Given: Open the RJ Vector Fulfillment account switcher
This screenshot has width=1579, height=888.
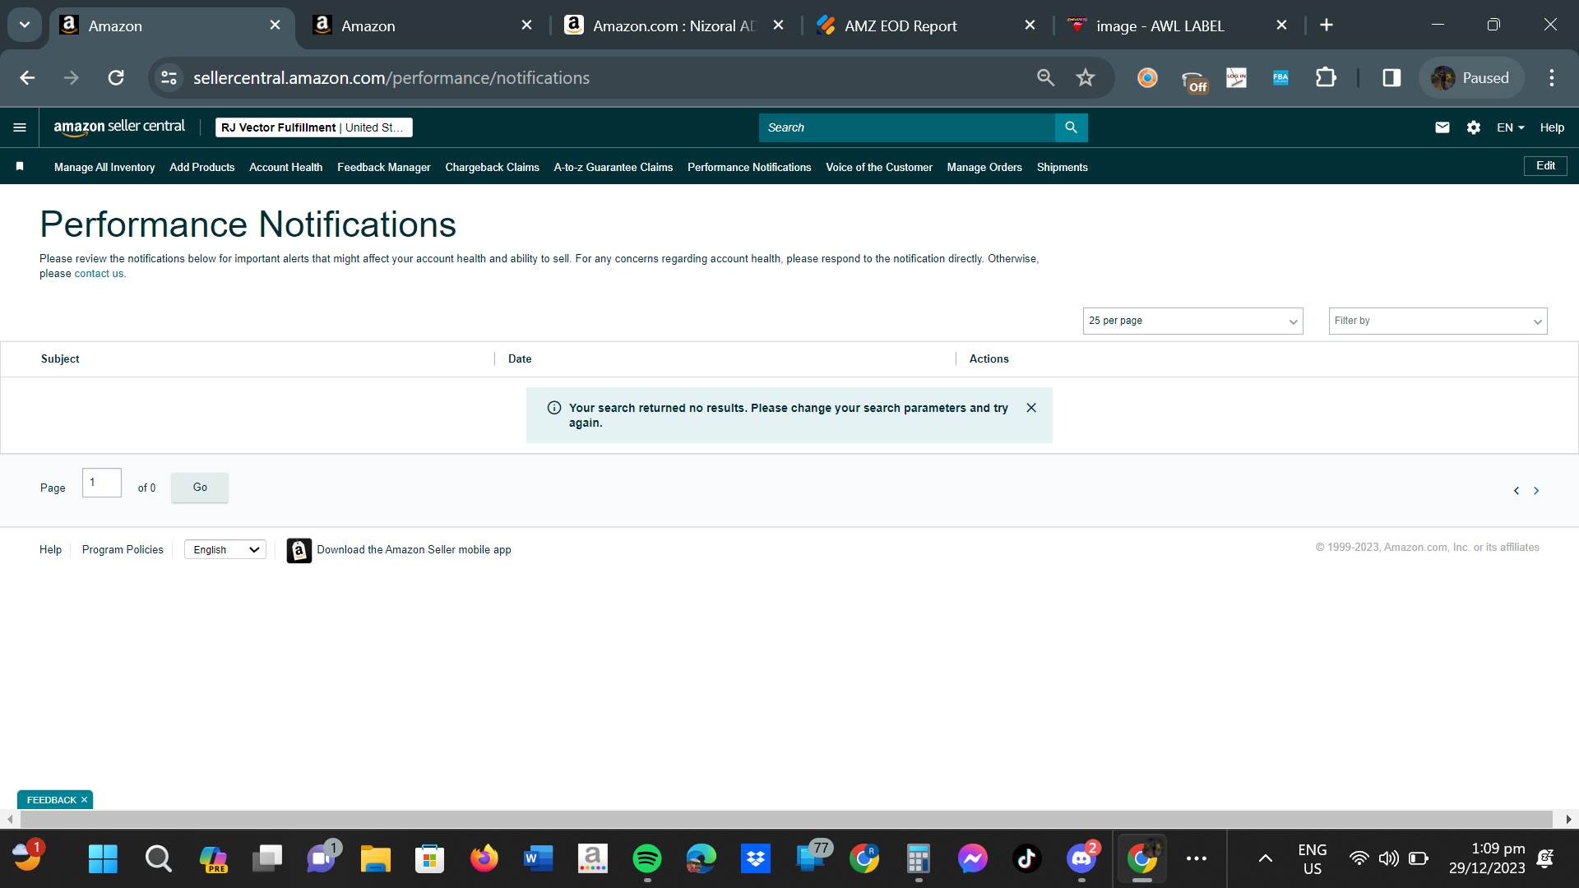Looking at the screenshot, I should [x=314, y=127].
